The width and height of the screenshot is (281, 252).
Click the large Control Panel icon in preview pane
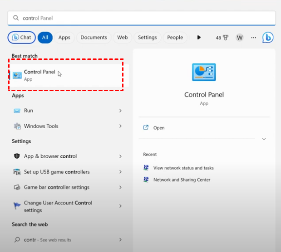[x=204, y=72]
